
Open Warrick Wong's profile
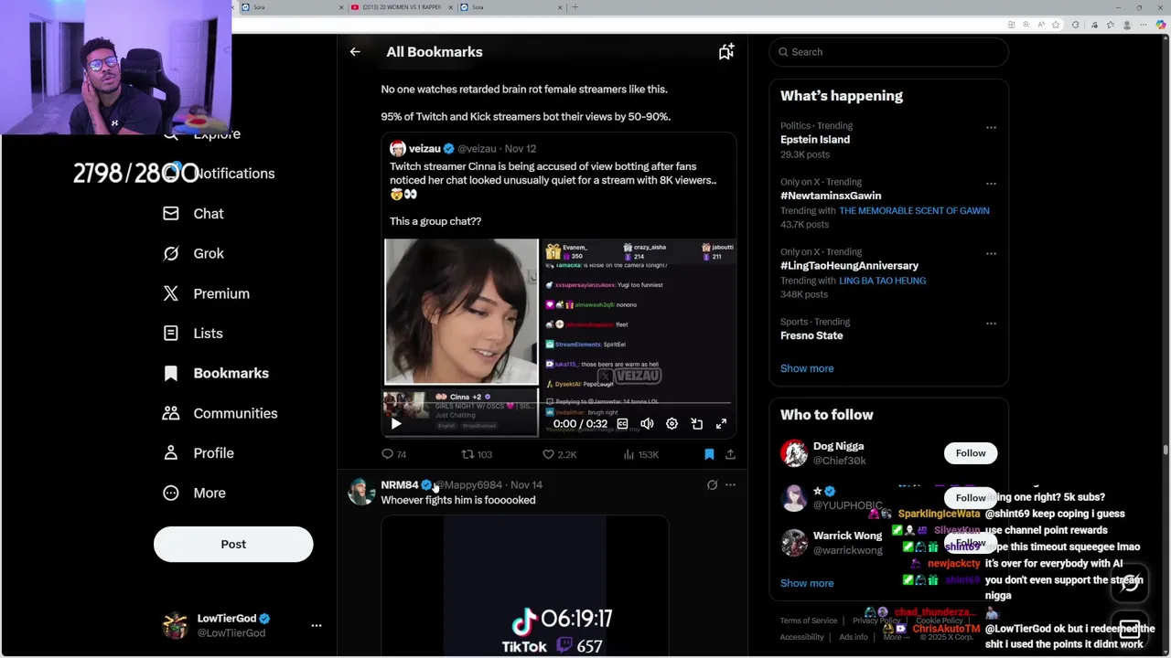coord(847,536)
